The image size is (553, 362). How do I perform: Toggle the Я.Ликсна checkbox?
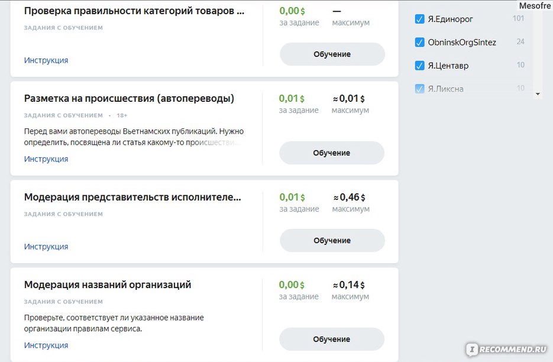click(419, 89)
